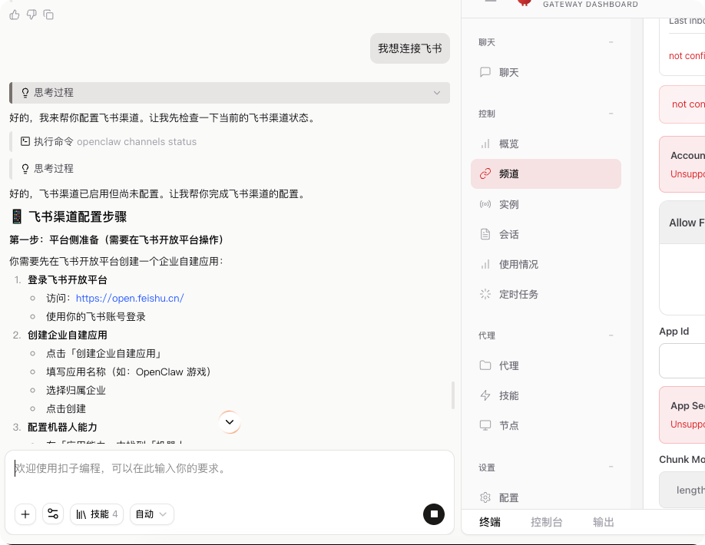705x545 pixels.
Task: Focus the chat message input box
Action: (229, 468)
